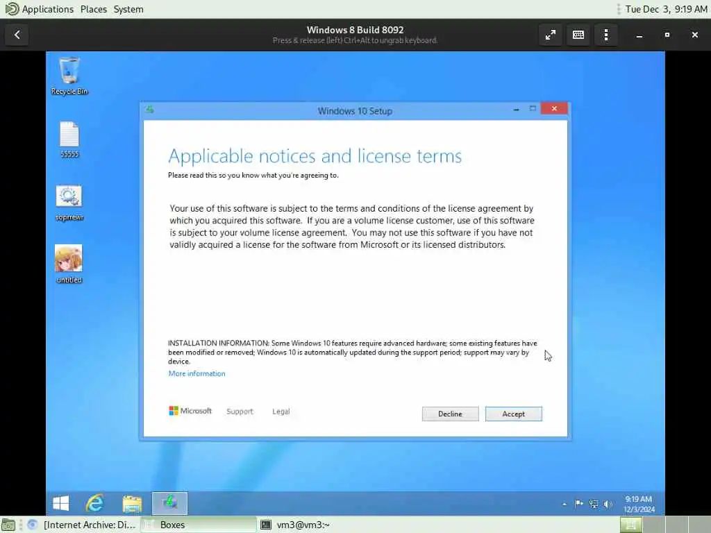Click the show desktop icon in bottom panel

8,525
